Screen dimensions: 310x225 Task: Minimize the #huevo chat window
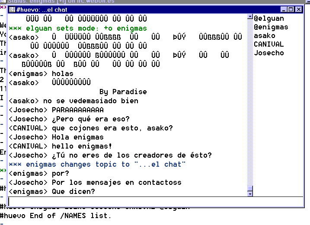284,10
